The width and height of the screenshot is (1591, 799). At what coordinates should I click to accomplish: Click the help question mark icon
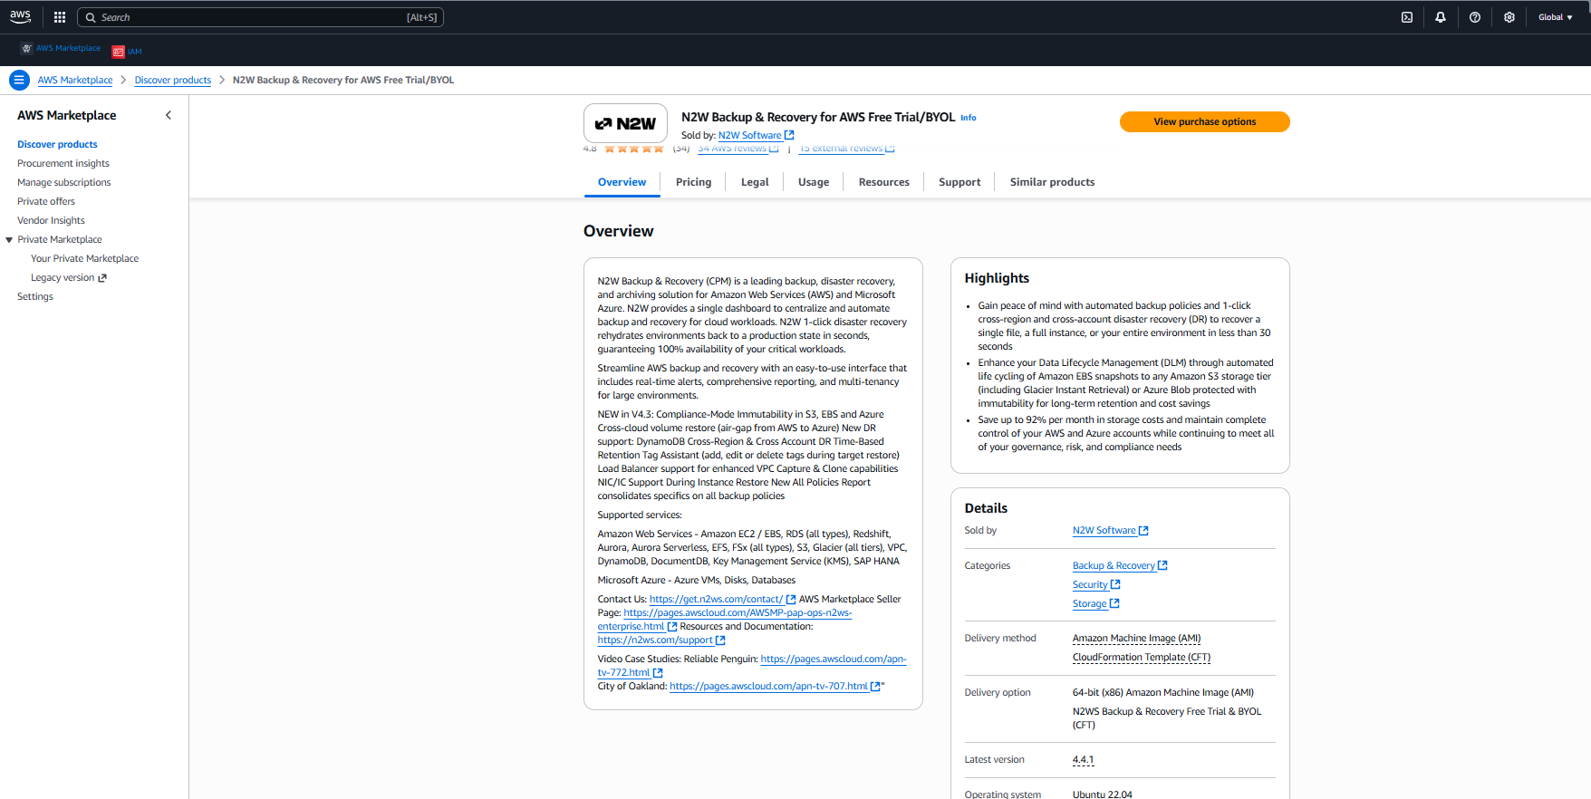click(x=1475, y=17)
